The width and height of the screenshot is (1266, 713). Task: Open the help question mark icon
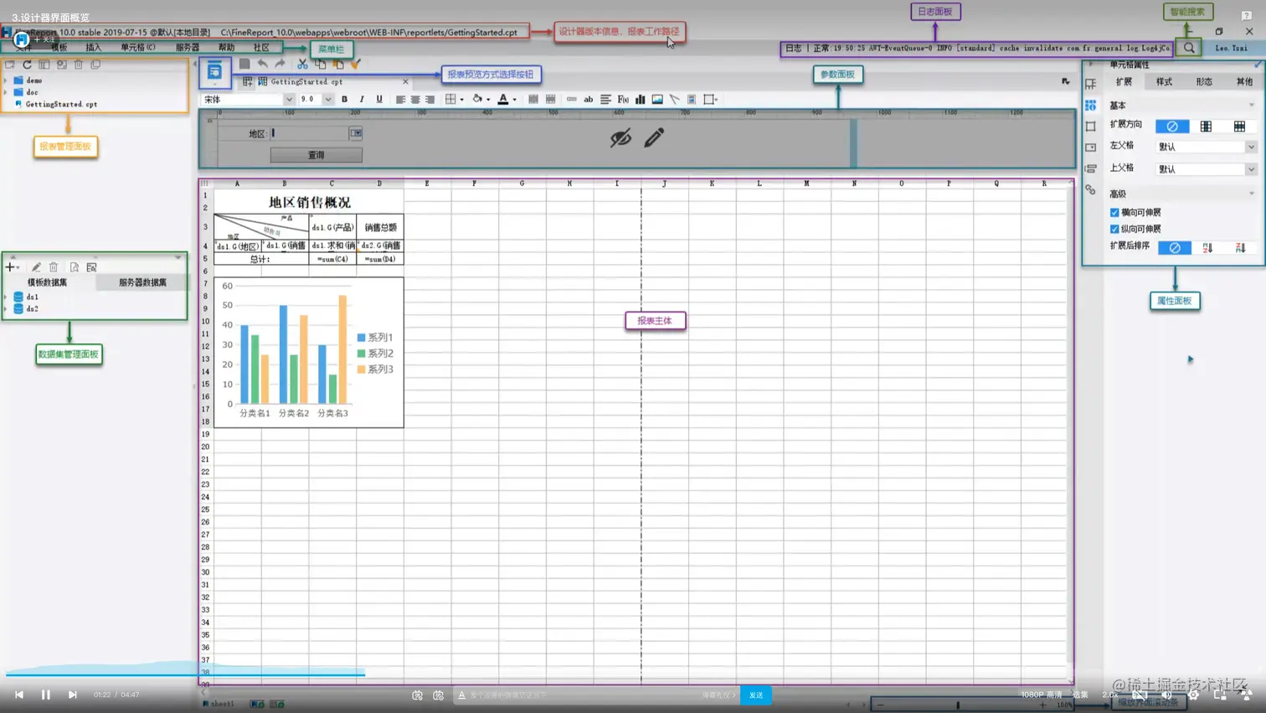click(x=1247, y=16)
